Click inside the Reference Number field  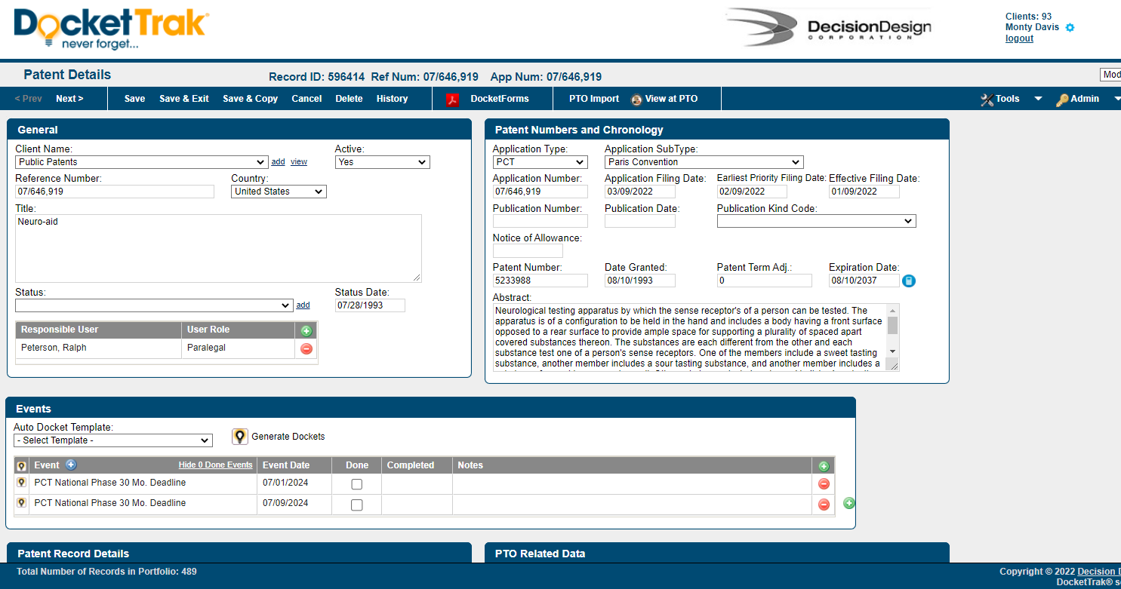pos(115,191)
